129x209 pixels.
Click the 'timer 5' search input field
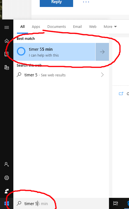click(x=61, y=203)
